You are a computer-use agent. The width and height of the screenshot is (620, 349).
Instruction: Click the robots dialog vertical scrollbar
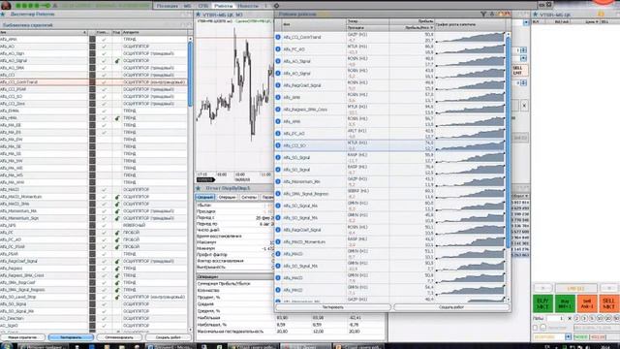click(x=508, y=143)
